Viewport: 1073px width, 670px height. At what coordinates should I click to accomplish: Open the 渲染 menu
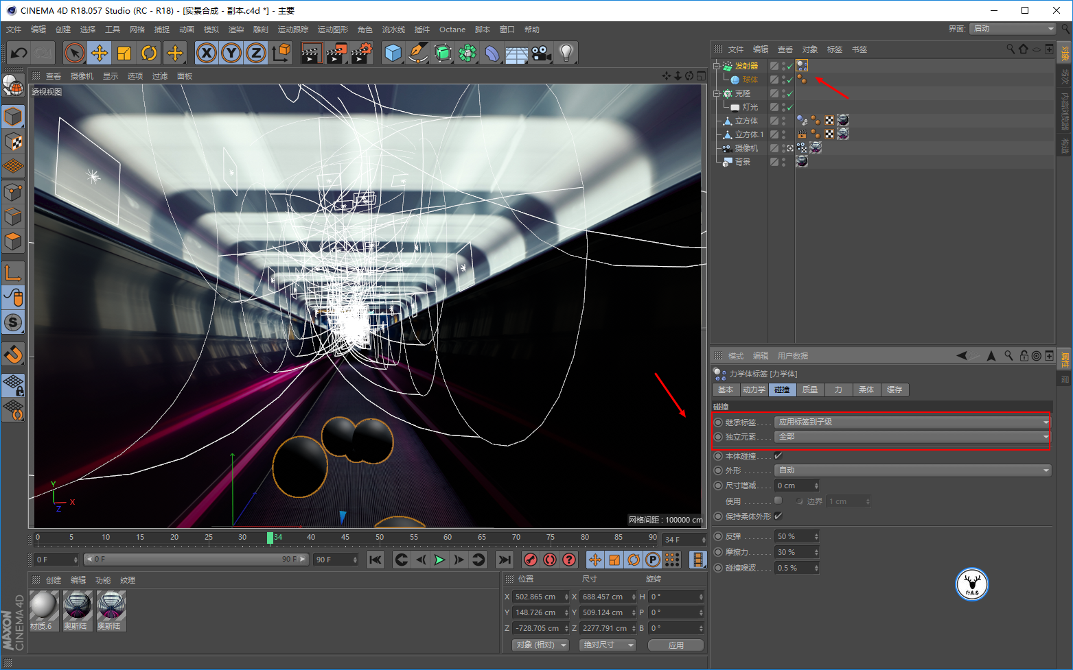tap(235, 29)
